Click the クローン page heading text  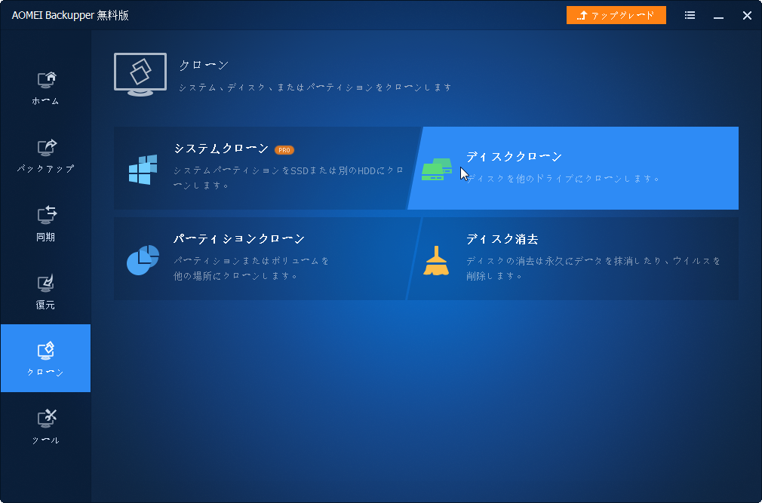(x=204, y=65)
